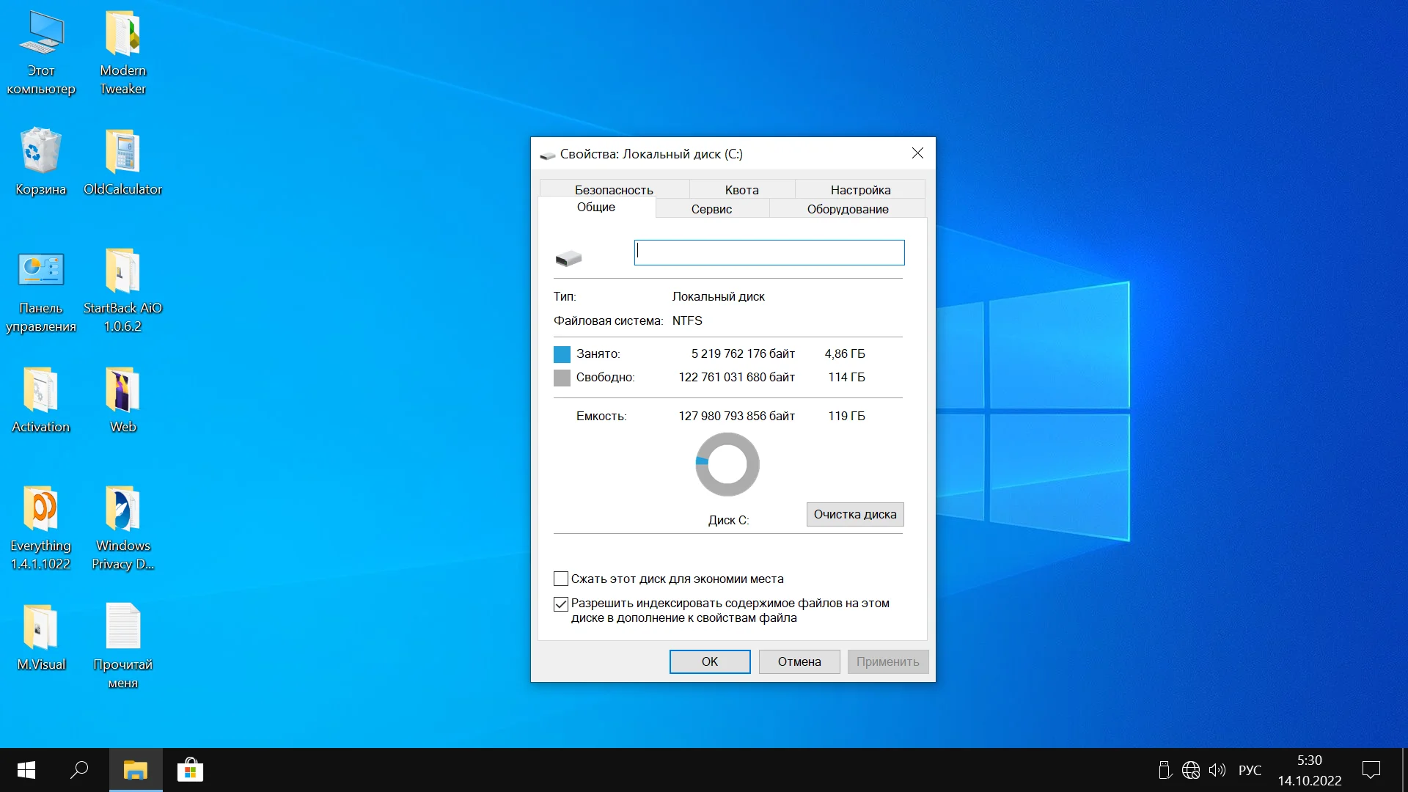Screen dimensions: 1408x792
Task: Enable 'Сжать этот диск' compression checkbox
Action: 561,579
